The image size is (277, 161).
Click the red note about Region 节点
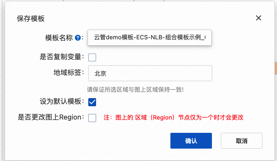point(174,117)
